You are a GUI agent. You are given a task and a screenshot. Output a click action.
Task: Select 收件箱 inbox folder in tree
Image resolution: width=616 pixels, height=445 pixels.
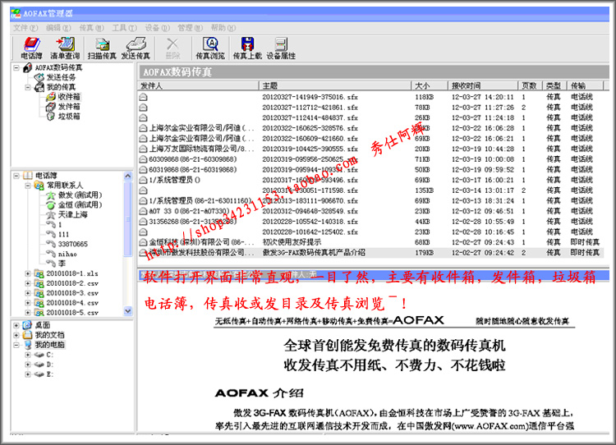click(x=68, y=97)
